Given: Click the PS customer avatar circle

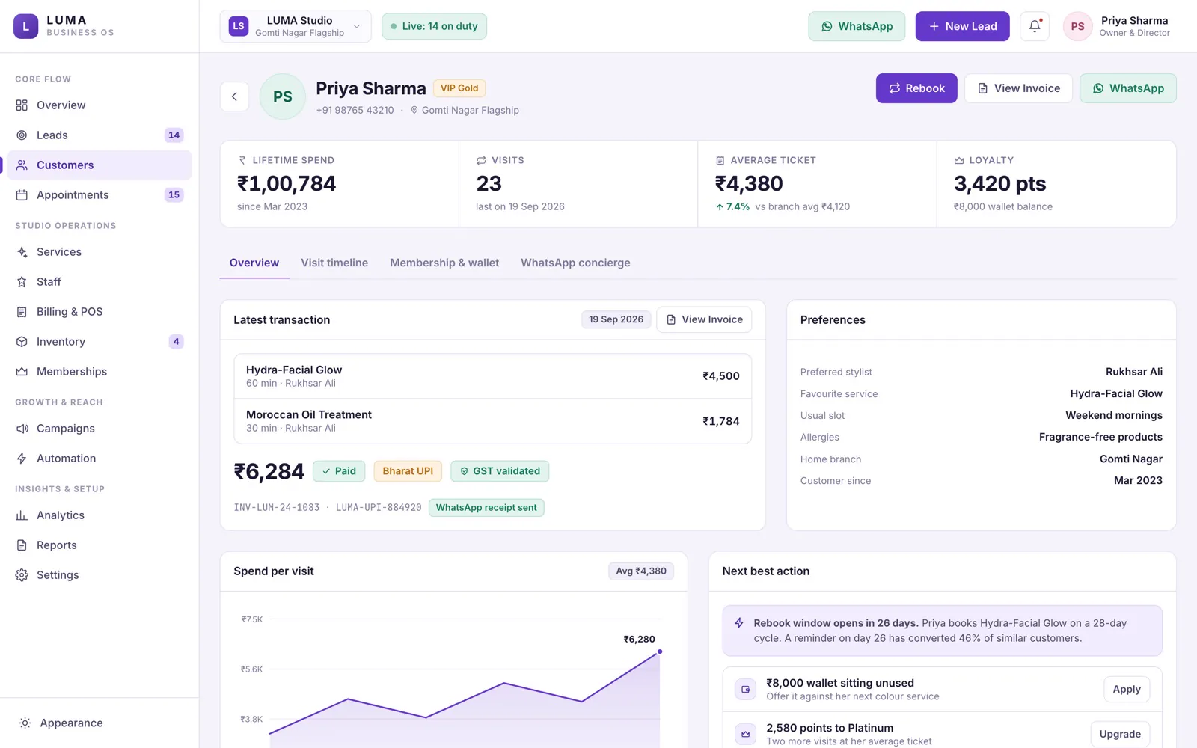Looking at the screenshot, I should click(283, 96).
